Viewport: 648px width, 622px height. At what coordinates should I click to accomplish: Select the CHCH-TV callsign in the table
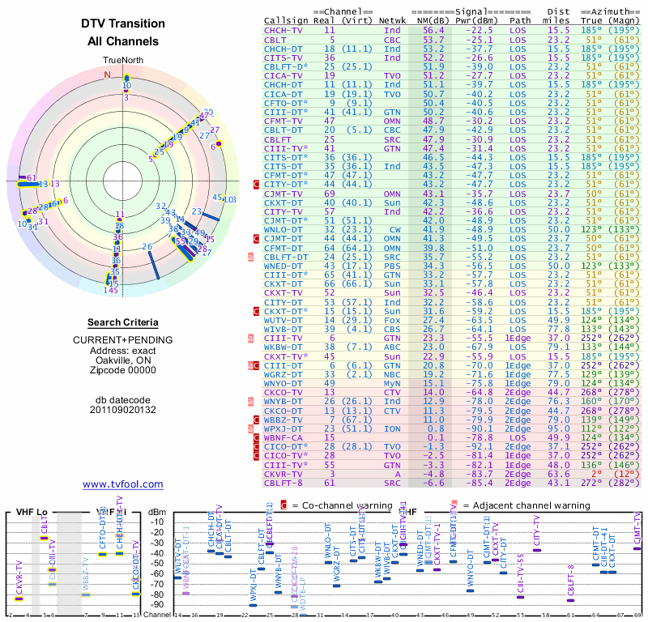tap(283, 31)
